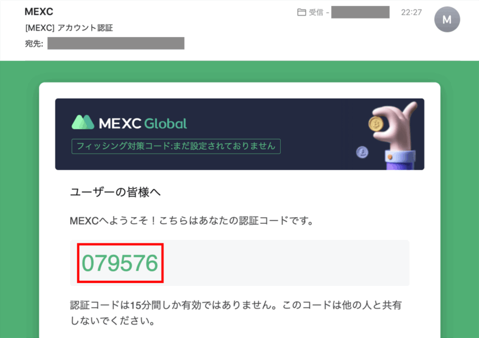The image size is (479, 338).
Task: Click the redacted mailbox name beside 受信
Action: pos(360,13)
